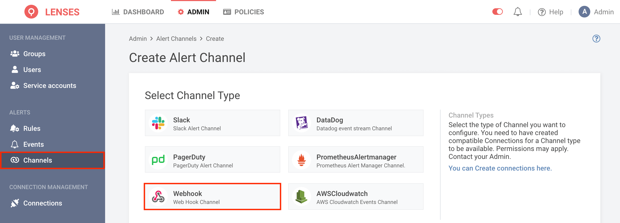This screenshot has width=620, height=223.
Task: Choose the PagerDuty channel type title
Action: (x=189, y=157)
